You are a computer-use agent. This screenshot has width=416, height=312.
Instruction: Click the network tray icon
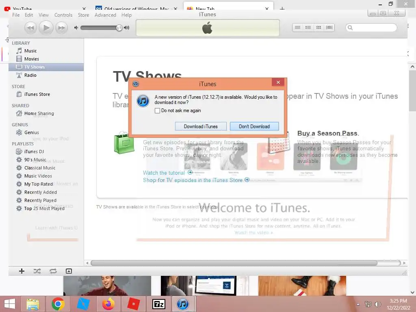click(368, 304)
